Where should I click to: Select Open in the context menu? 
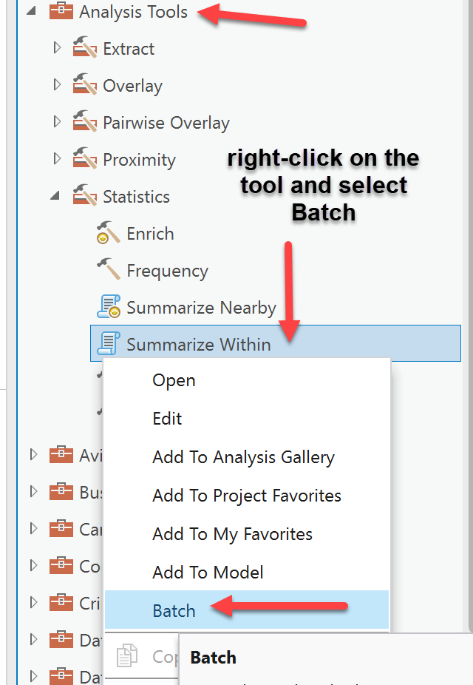pos(174,380)
